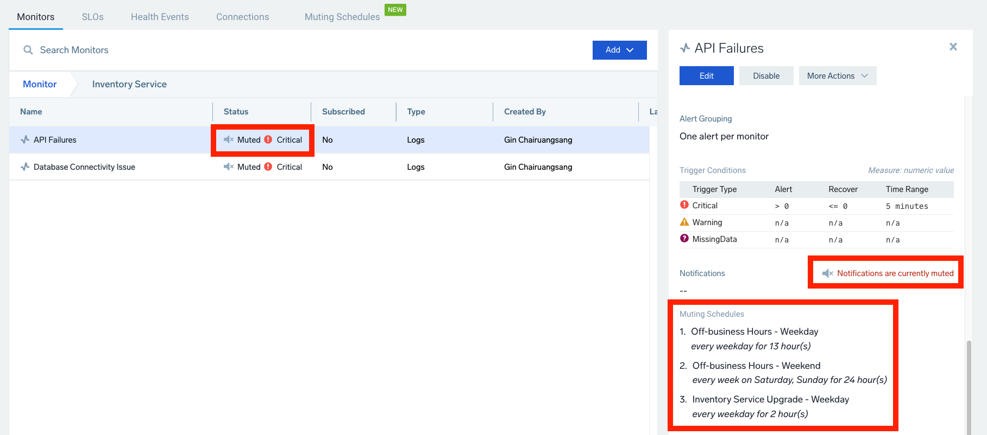Select the Database Connectivity Issue monitor name
This screenshot has height=435, width=987.
(84, 167)
